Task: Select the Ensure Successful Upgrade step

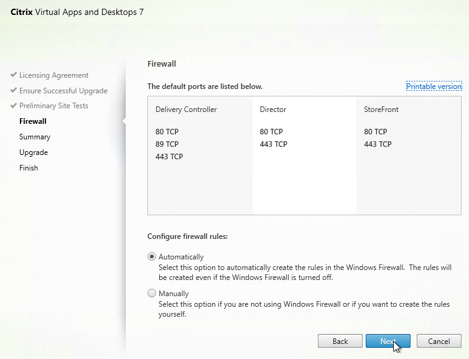Action: (x=63, y=91)
